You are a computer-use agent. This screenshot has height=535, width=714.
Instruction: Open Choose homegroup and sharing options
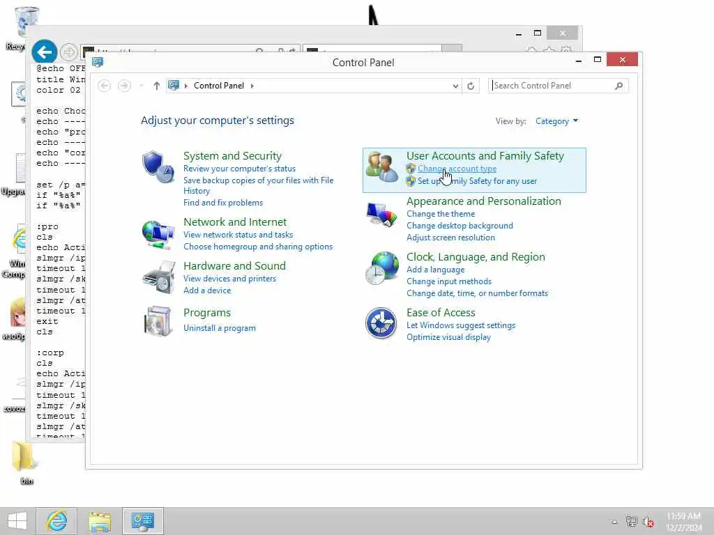point(258,246)
